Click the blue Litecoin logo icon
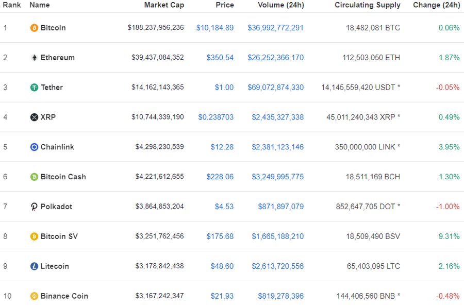 pyautogui.click(x=35, y=266)
